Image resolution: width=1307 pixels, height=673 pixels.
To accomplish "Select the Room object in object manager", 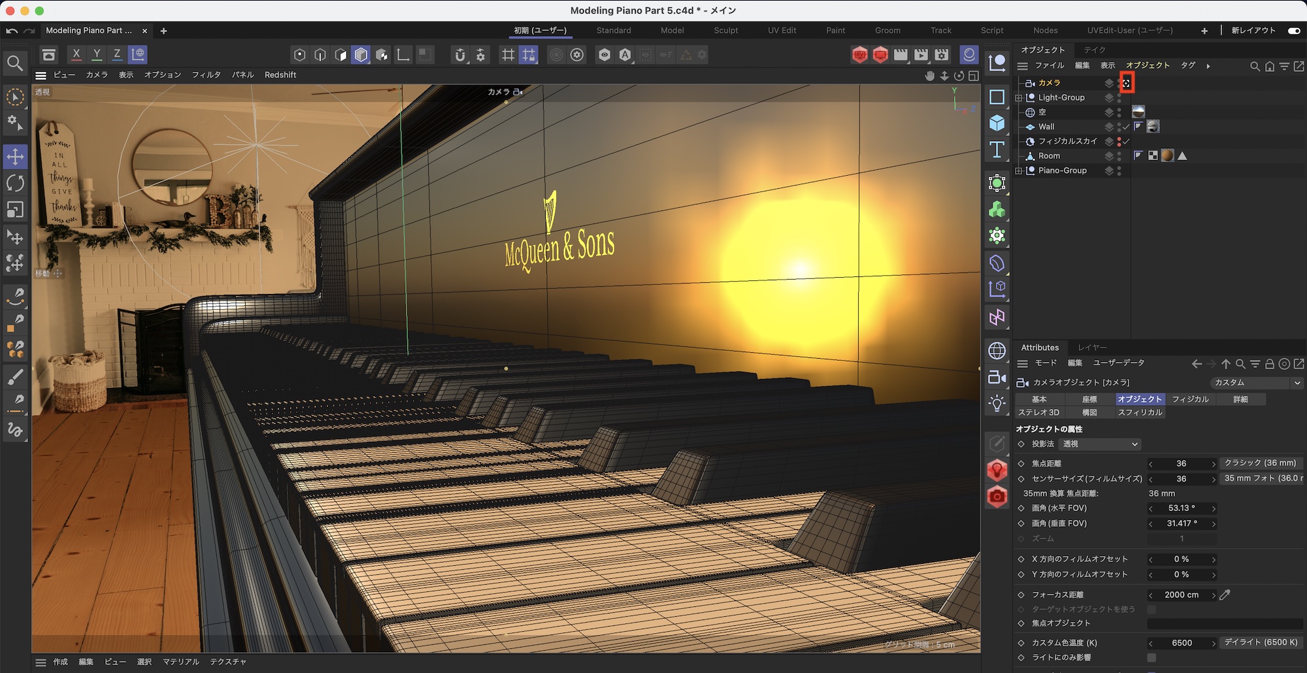I will tap(1049, 156).
